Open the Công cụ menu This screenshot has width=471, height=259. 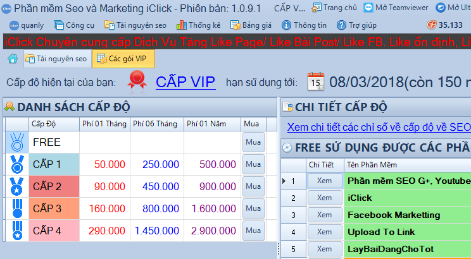(74, 25)
